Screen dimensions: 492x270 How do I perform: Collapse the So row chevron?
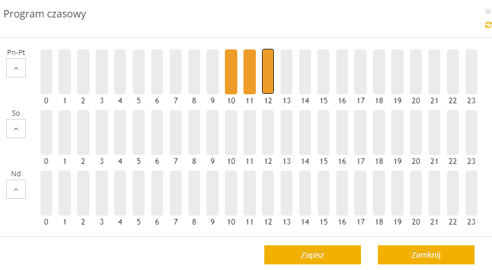tap(16, 129)
